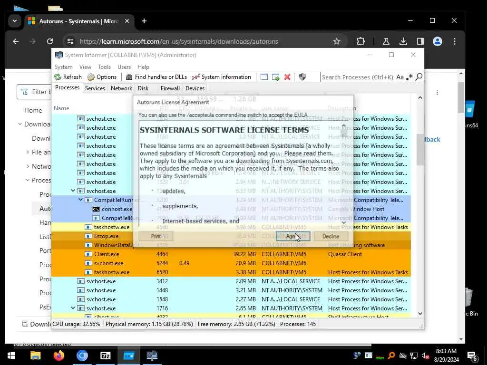The height and width of the screenshot is (365, 487).
Task: Open a new browser tab
Action: tap(144, 21)
